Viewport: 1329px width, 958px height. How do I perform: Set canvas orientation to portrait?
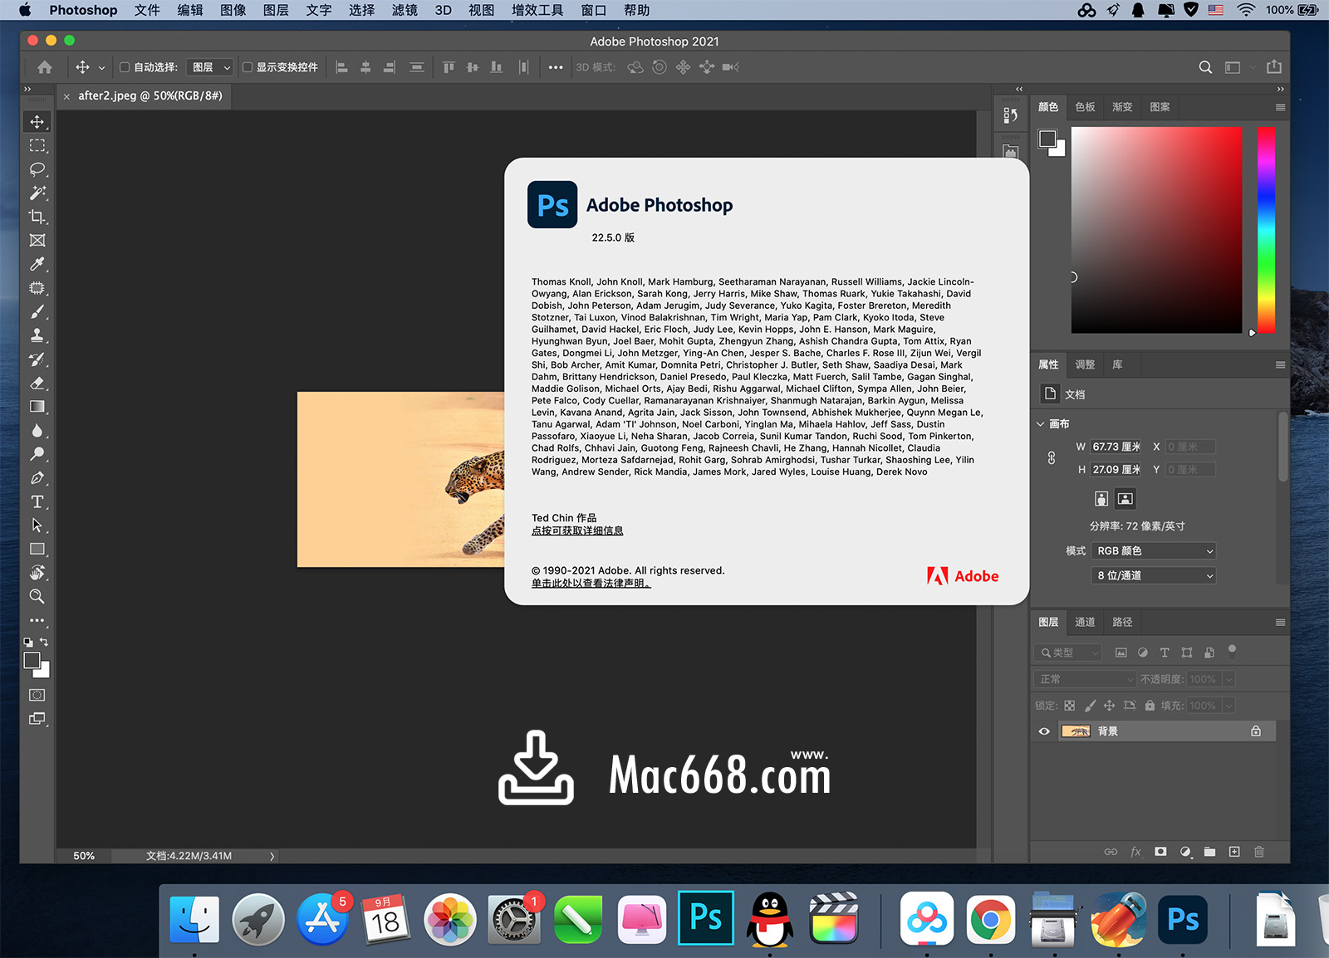pyautogui.click(x=1101, y=498)
